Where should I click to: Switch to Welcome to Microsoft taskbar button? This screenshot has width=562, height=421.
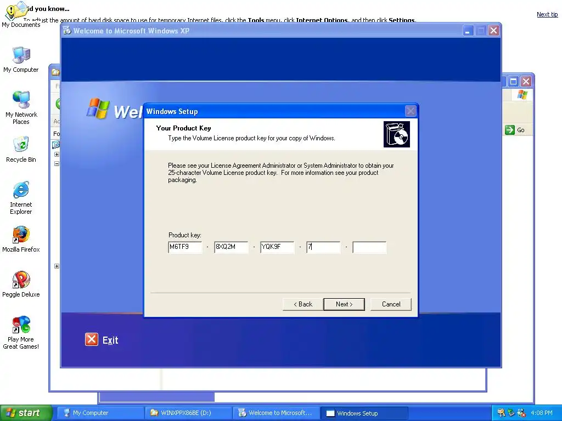point(276,413)
